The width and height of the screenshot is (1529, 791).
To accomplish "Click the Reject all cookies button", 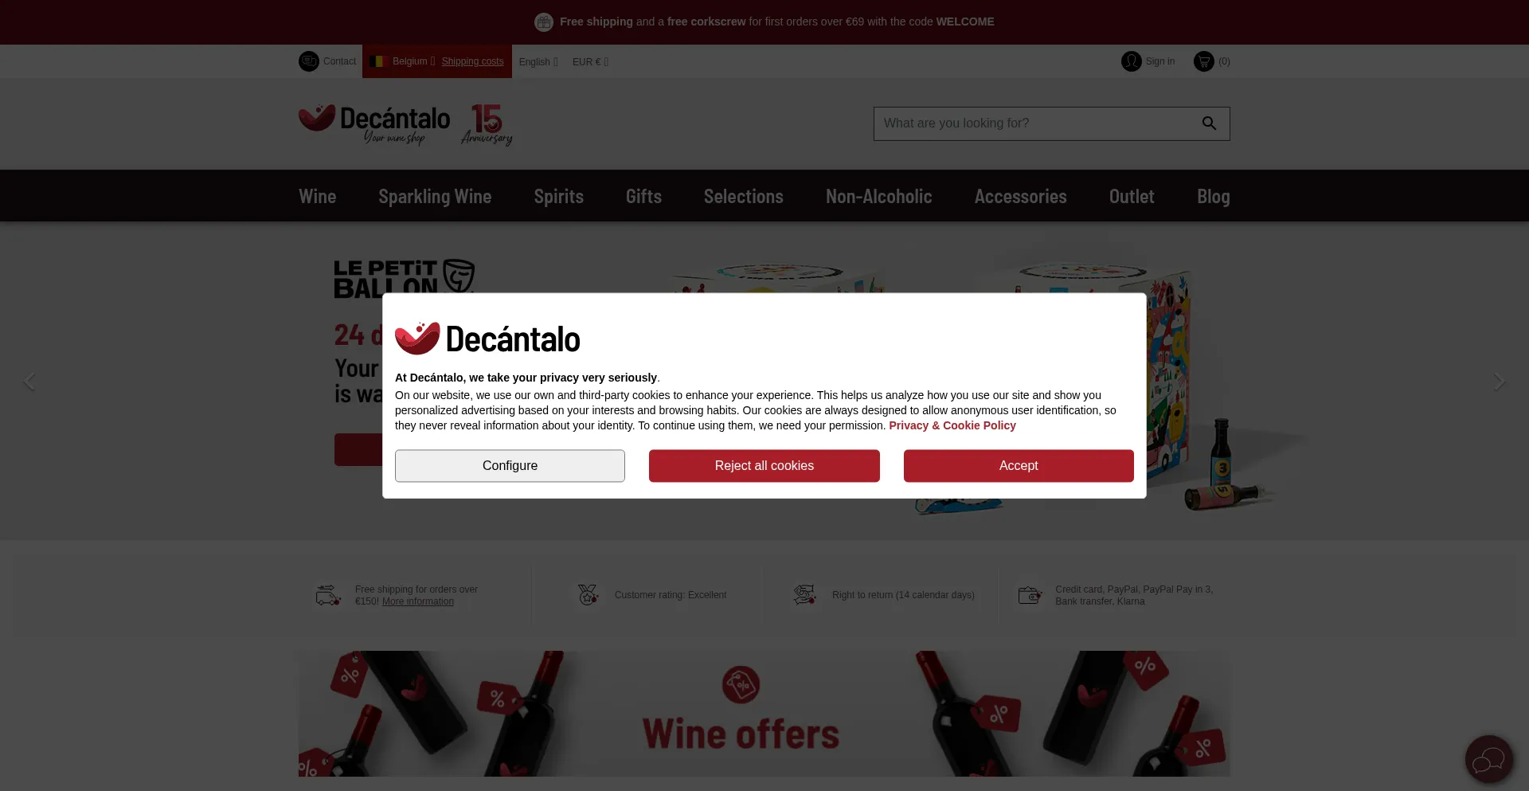I will (x=764, y=466).
